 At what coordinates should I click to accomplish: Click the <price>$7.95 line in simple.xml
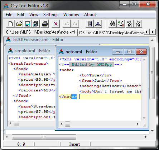tap(37, 112)
